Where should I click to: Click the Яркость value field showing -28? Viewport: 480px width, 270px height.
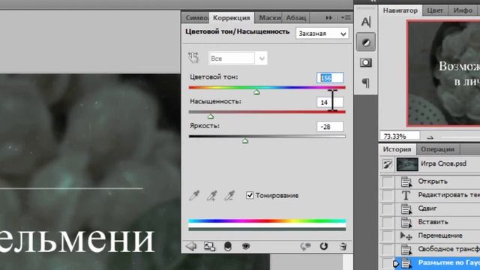click(330, 127)
